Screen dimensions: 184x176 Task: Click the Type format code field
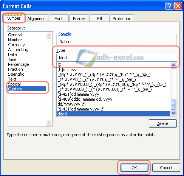[117, 58]
